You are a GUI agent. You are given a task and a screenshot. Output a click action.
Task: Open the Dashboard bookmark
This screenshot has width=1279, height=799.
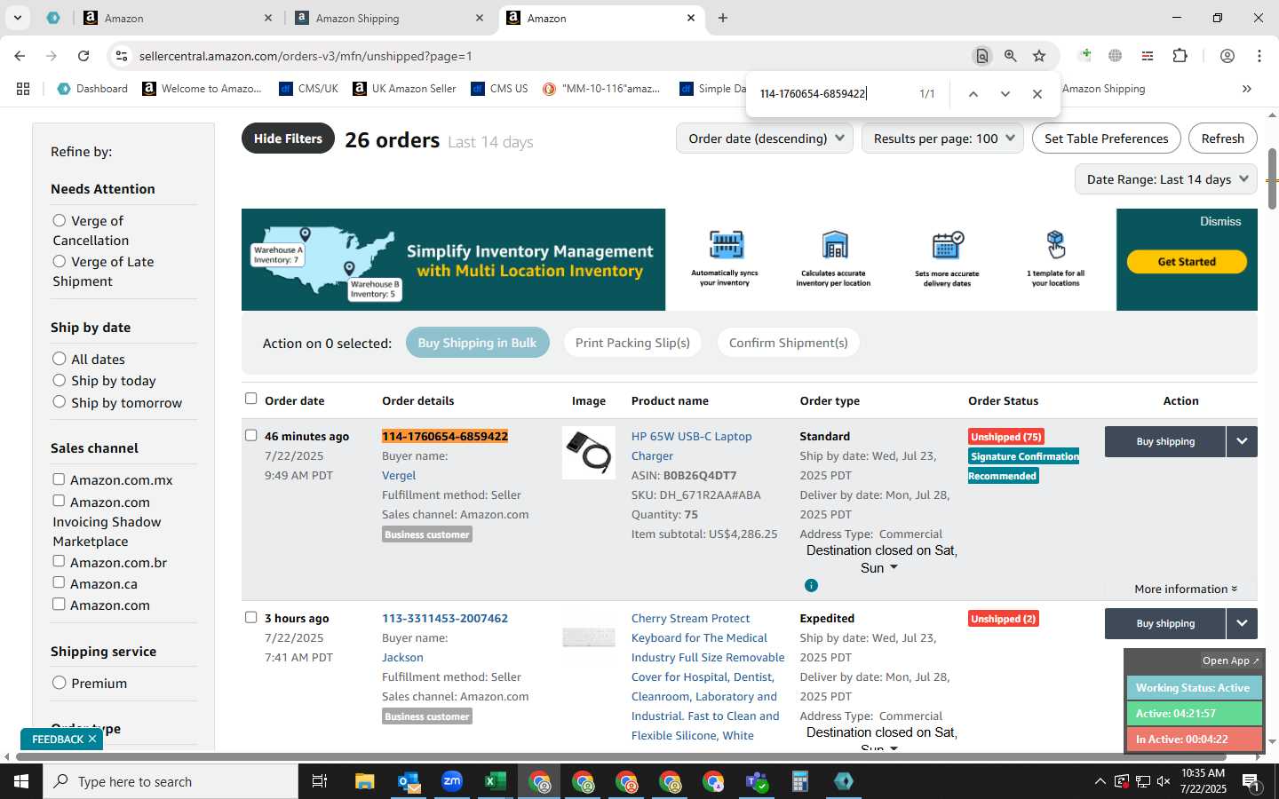click(92, 89)
